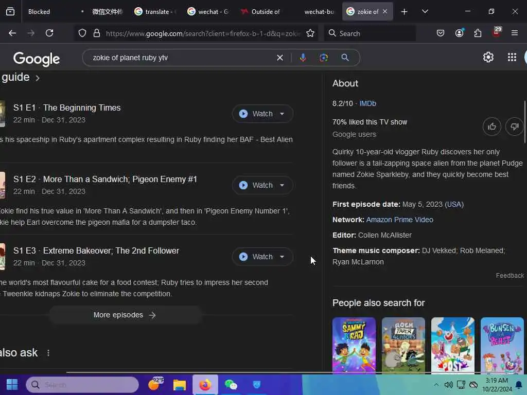
Task: Click the URL address bar
Action: coord(203,33)
